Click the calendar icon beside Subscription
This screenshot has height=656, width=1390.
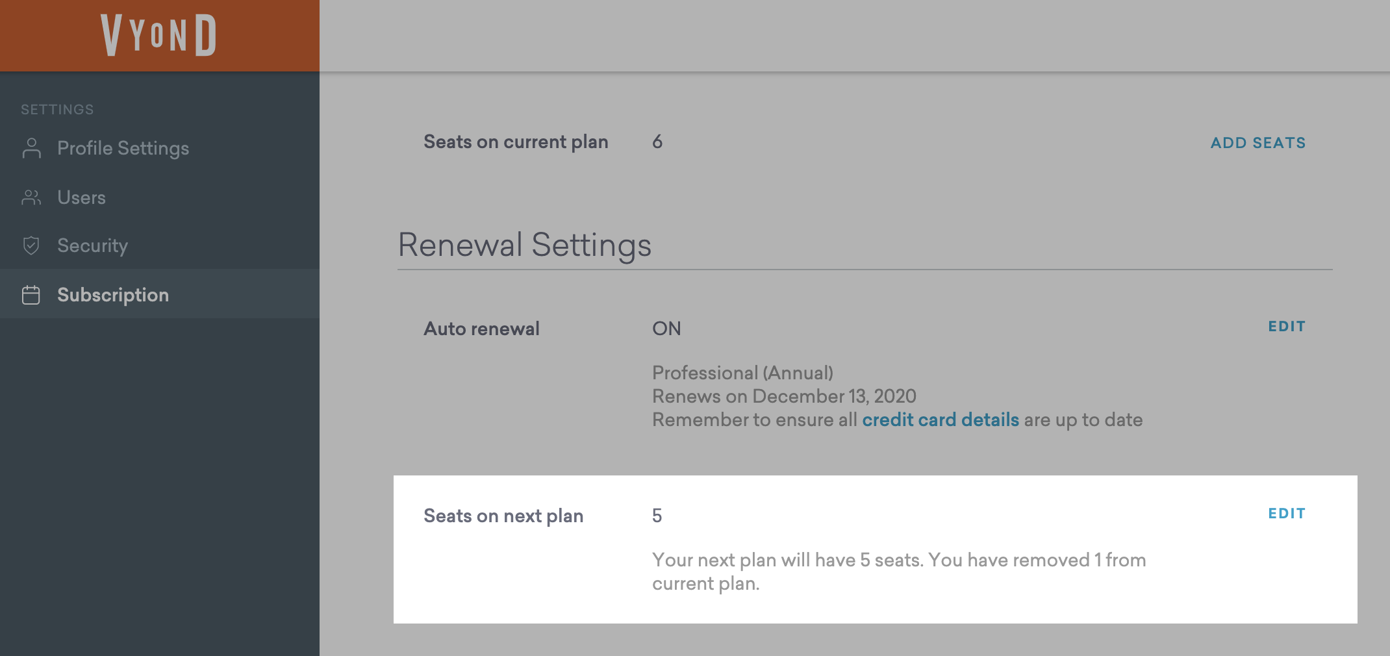pyautogui.click(x=31, y=295)
